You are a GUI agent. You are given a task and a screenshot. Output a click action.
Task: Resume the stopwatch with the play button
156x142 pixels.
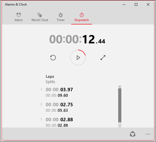coord(78,58)
